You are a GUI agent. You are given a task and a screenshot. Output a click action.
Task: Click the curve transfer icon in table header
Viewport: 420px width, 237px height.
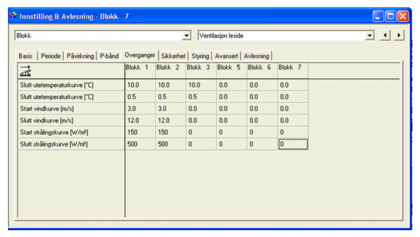[26, 71]
